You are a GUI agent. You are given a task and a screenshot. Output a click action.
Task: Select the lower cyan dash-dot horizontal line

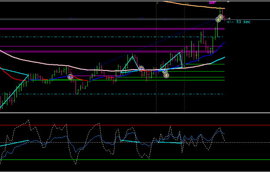pos(111,94)
